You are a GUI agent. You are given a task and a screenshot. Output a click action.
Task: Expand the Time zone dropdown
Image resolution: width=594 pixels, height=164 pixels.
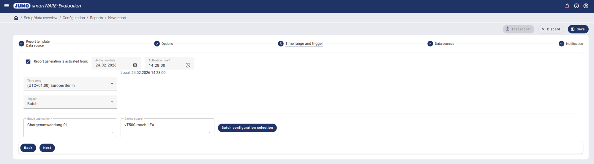(x=112, y=84)
